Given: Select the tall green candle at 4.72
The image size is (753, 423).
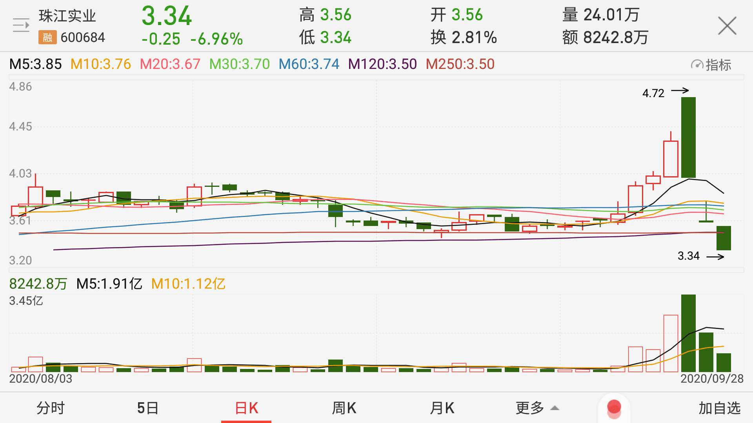Looking at the screenshot, I should coord(688,137).
